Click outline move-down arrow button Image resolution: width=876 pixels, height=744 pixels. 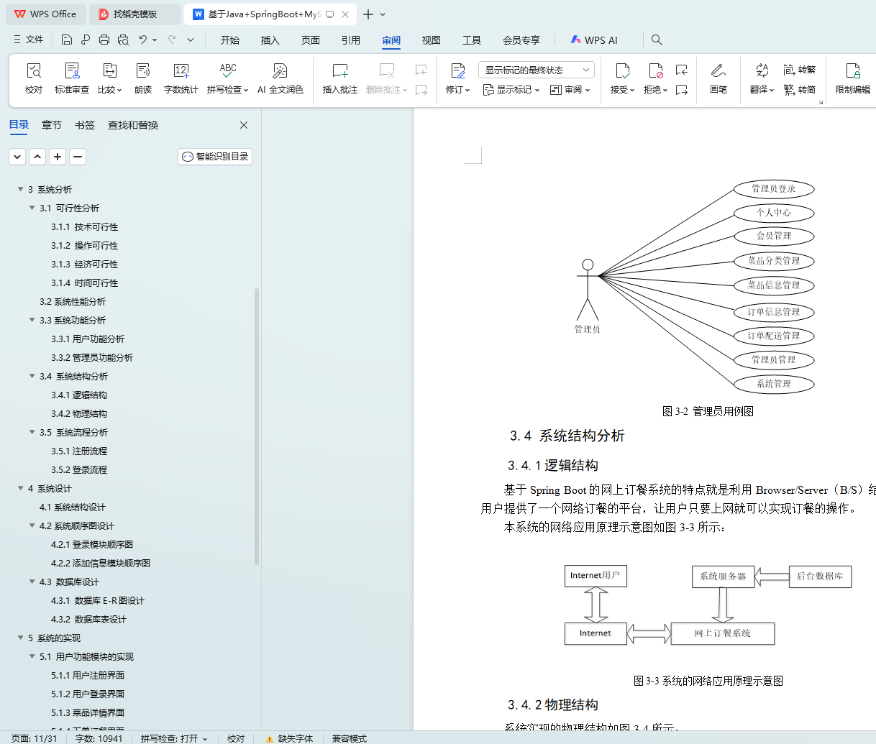[17, 156]
